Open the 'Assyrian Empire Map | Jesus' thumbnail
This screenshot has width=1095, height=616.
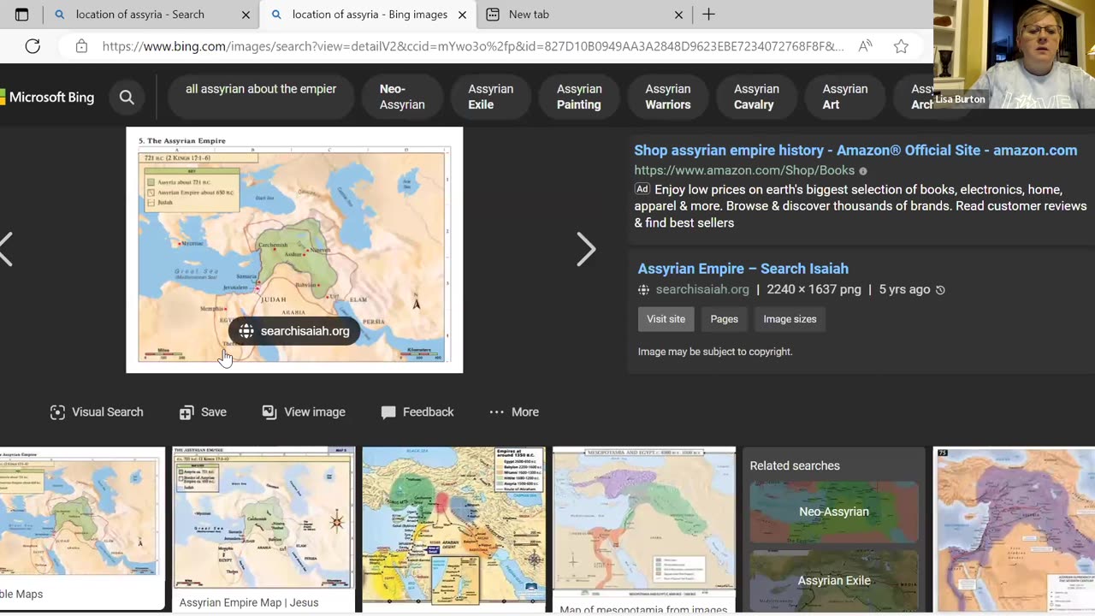coord(263,529)
